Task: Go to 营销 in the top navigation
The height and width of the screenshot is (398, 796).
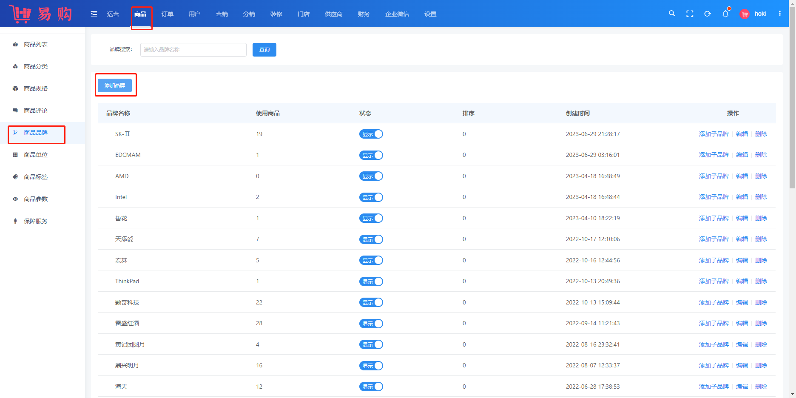Action: (x=222, y=14)
